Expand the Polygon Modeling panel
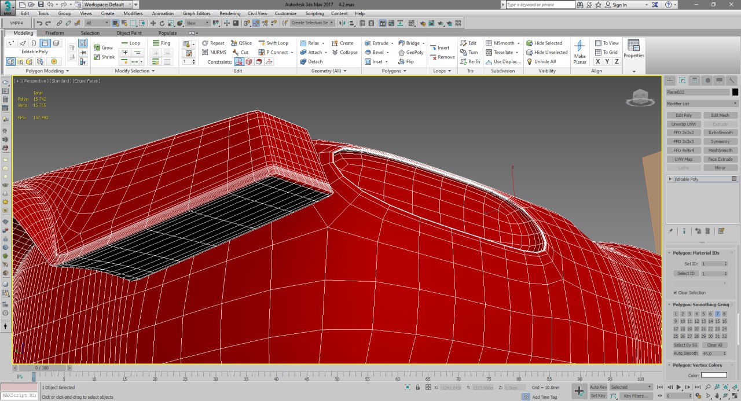 click(47, 71)
